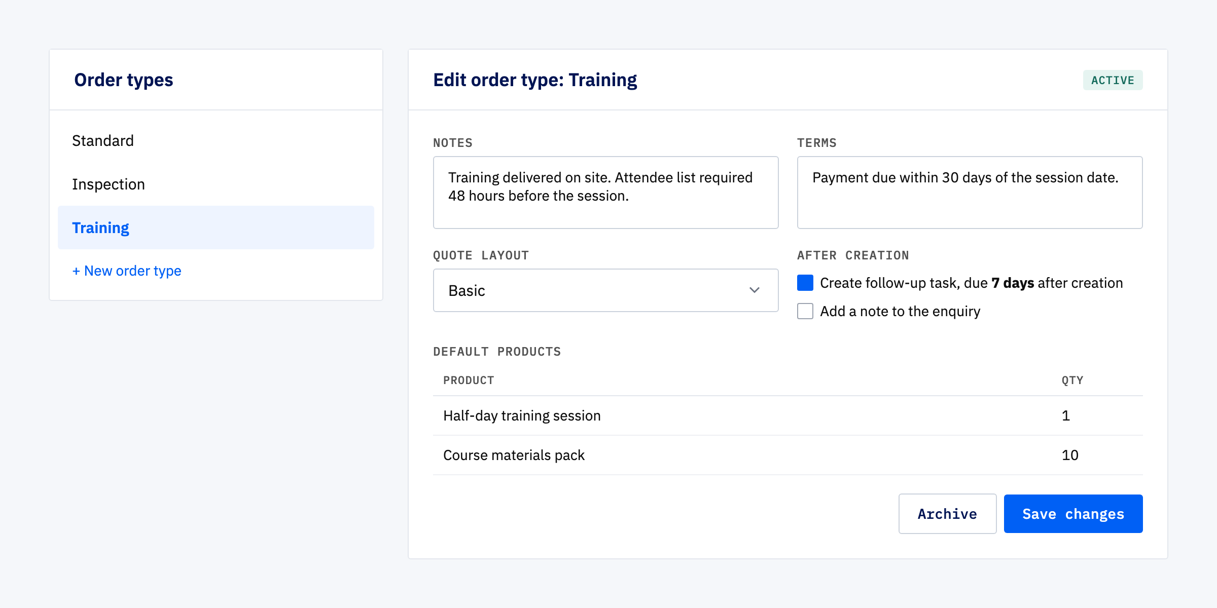Click the Half-day training session product
Screen dimensions: 1217x608
(522, 416)
